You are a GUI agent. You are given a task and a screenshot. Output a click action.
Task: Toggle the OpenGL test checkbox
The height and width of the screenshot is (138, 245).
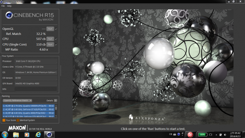click(56, 29)
